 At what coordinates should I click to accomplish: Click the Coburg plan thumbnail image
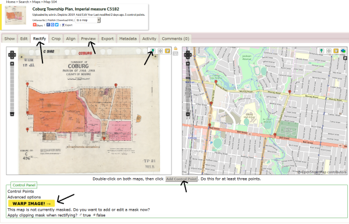click(x=16, y=16)
